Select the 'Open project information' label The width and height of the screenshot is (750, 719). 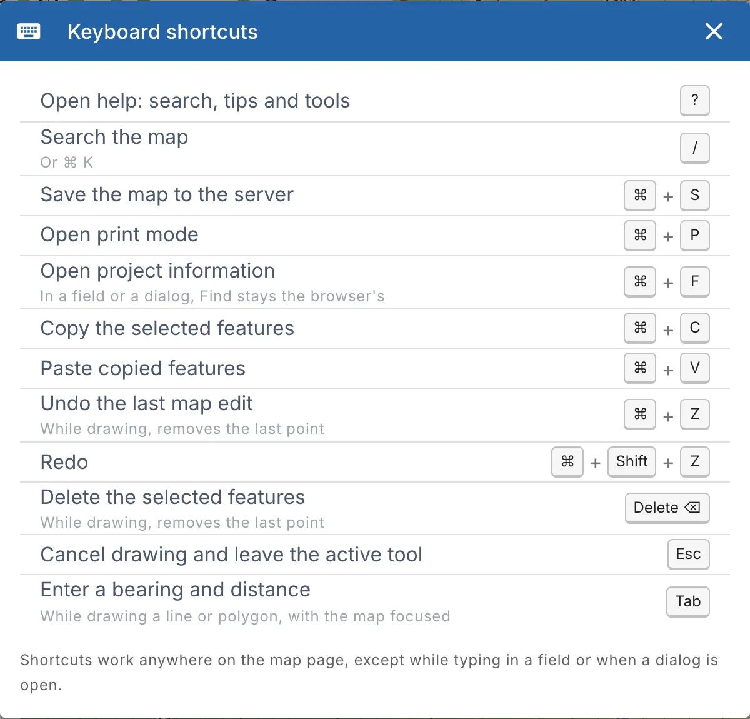157,271
